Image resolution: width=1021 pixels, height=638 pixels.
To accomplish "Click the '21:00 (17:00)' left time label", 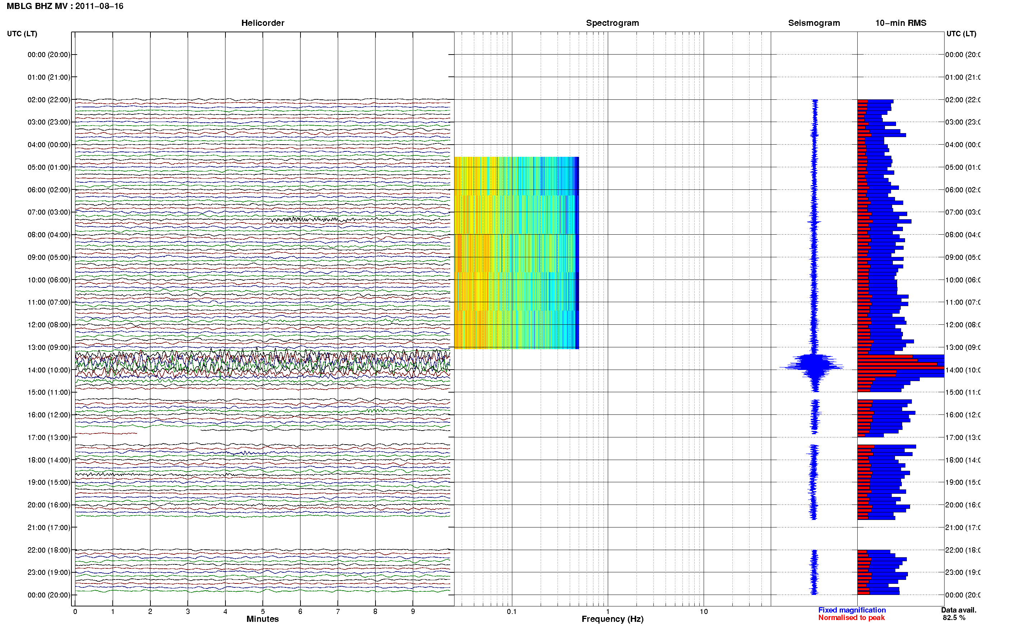I will [x=49, y=527].
